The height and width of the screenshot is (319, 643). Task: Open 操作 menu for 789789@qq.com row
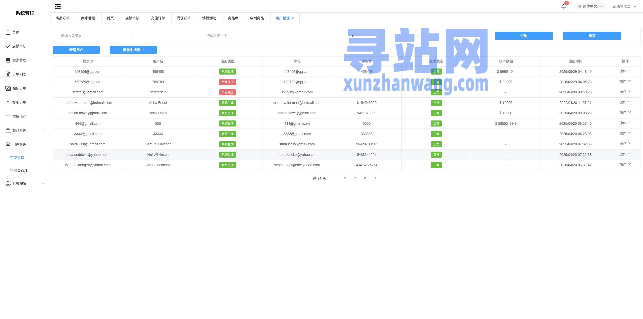(625, 81)
